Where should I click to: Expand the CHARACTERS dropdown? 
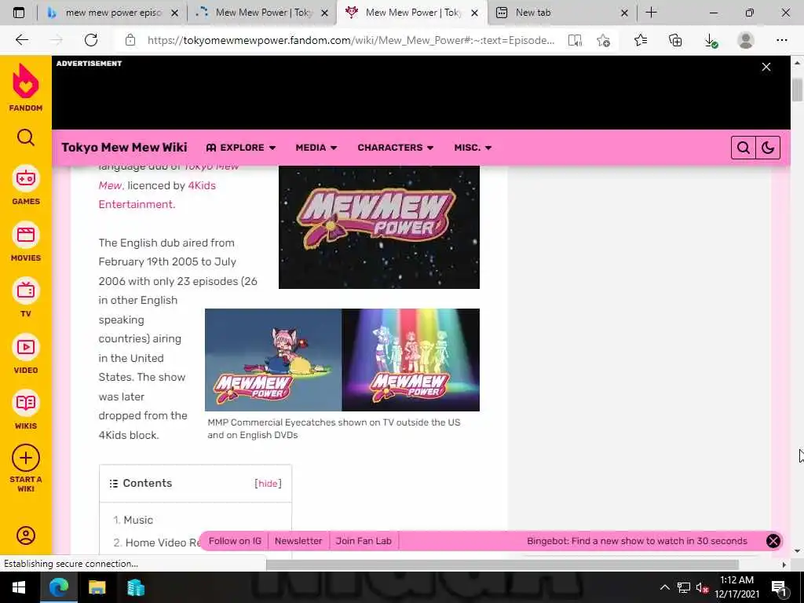tap(396, 148)
